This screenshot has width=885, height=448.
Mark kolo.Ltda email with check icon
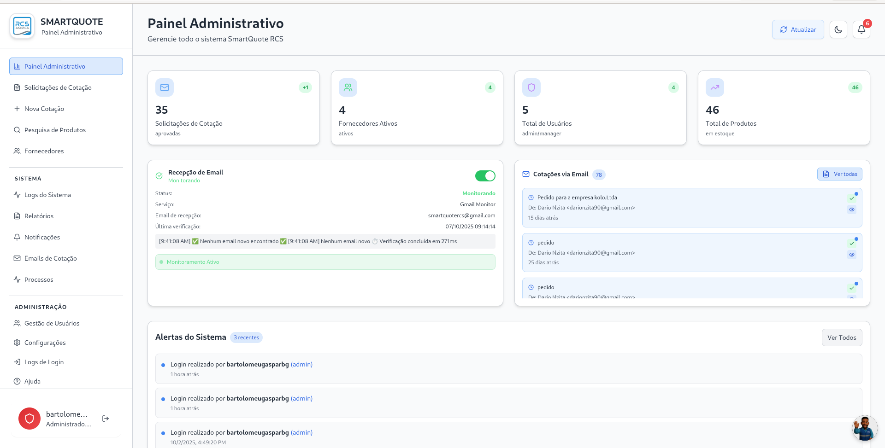click(x=852, y=198)
